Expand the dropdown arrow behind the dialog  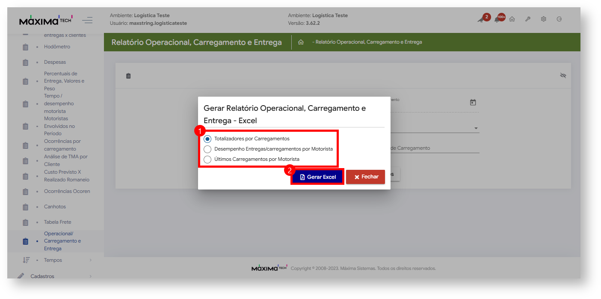[x=476, y=128]
